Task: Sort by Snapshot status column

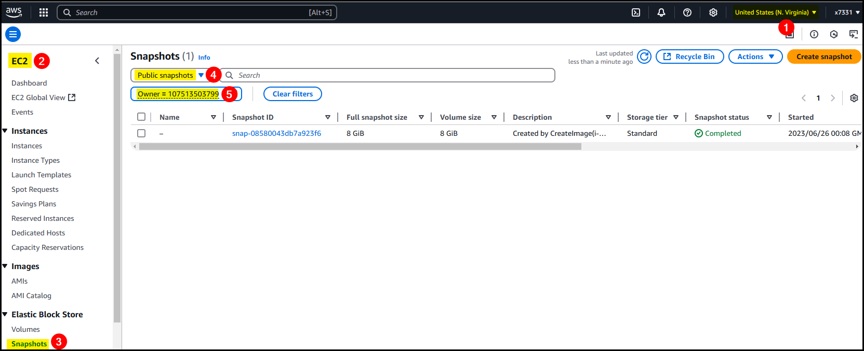Action: click(x=769, y=117)
